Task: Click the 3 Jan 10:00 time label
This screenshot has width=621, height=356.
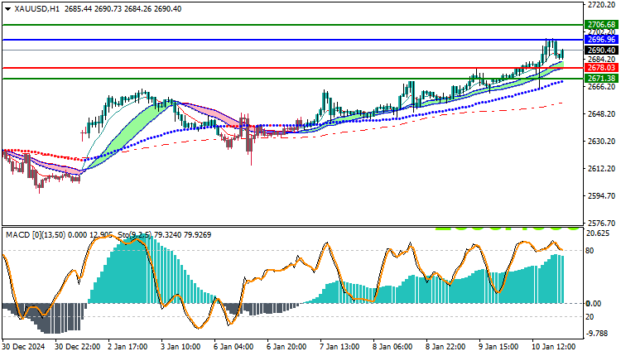Action: 181,347
